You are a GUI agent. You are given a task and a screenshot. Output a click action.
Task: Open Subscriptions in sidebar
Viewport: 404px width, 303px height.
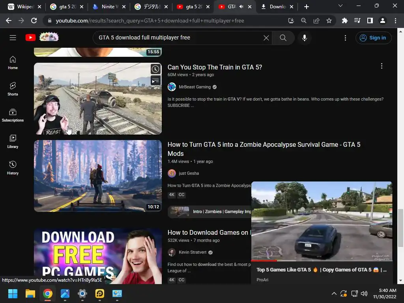(13, 115)
